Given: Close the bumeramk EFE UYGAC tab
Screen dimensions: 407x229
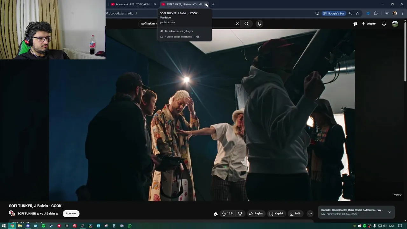Looking at the screenshot, I should click(x=155, y=4).
